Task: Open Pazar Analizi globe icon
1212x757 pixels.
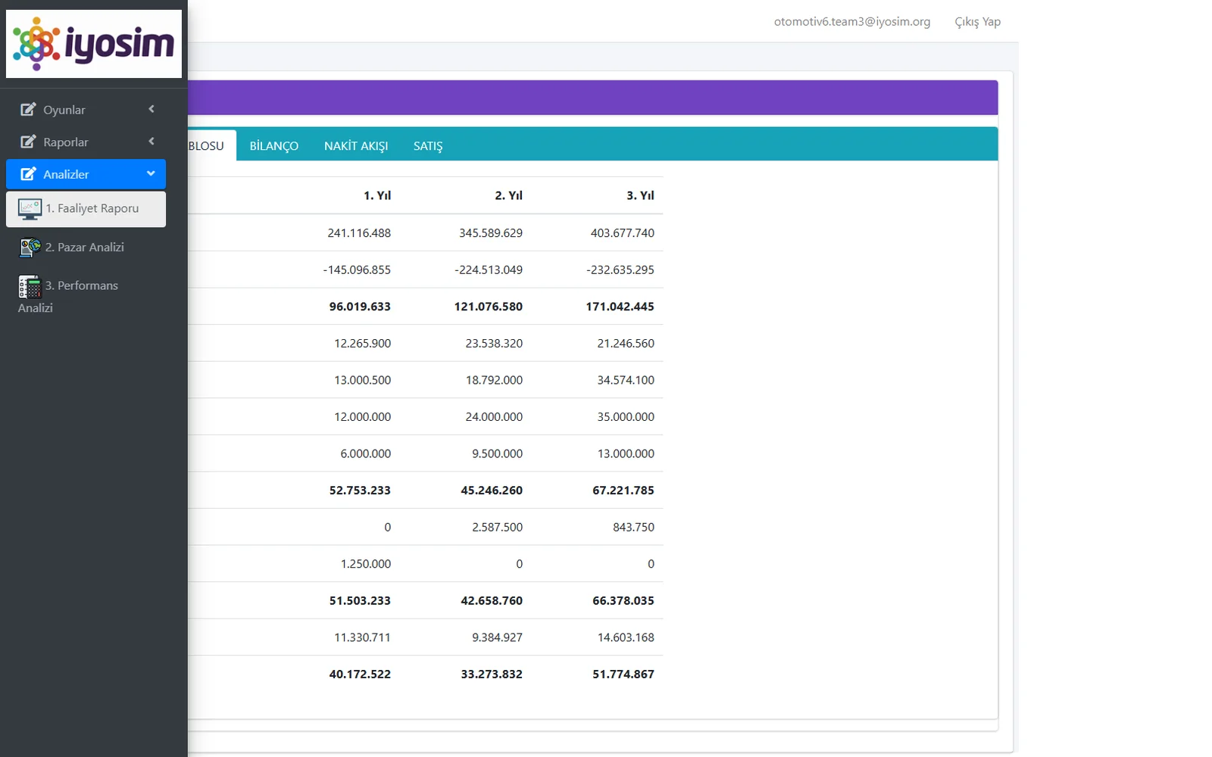Action: click(x=30, y=248)
